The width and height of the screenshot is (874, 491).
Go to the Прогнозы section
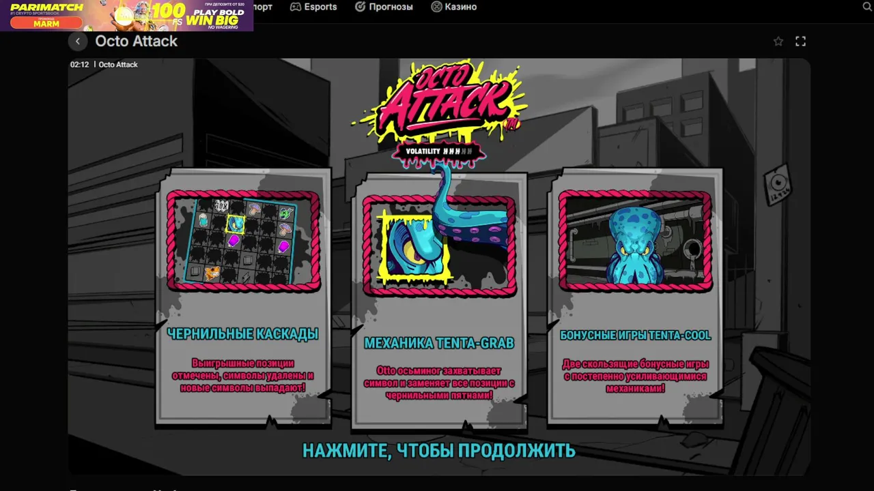coord(384,7)
